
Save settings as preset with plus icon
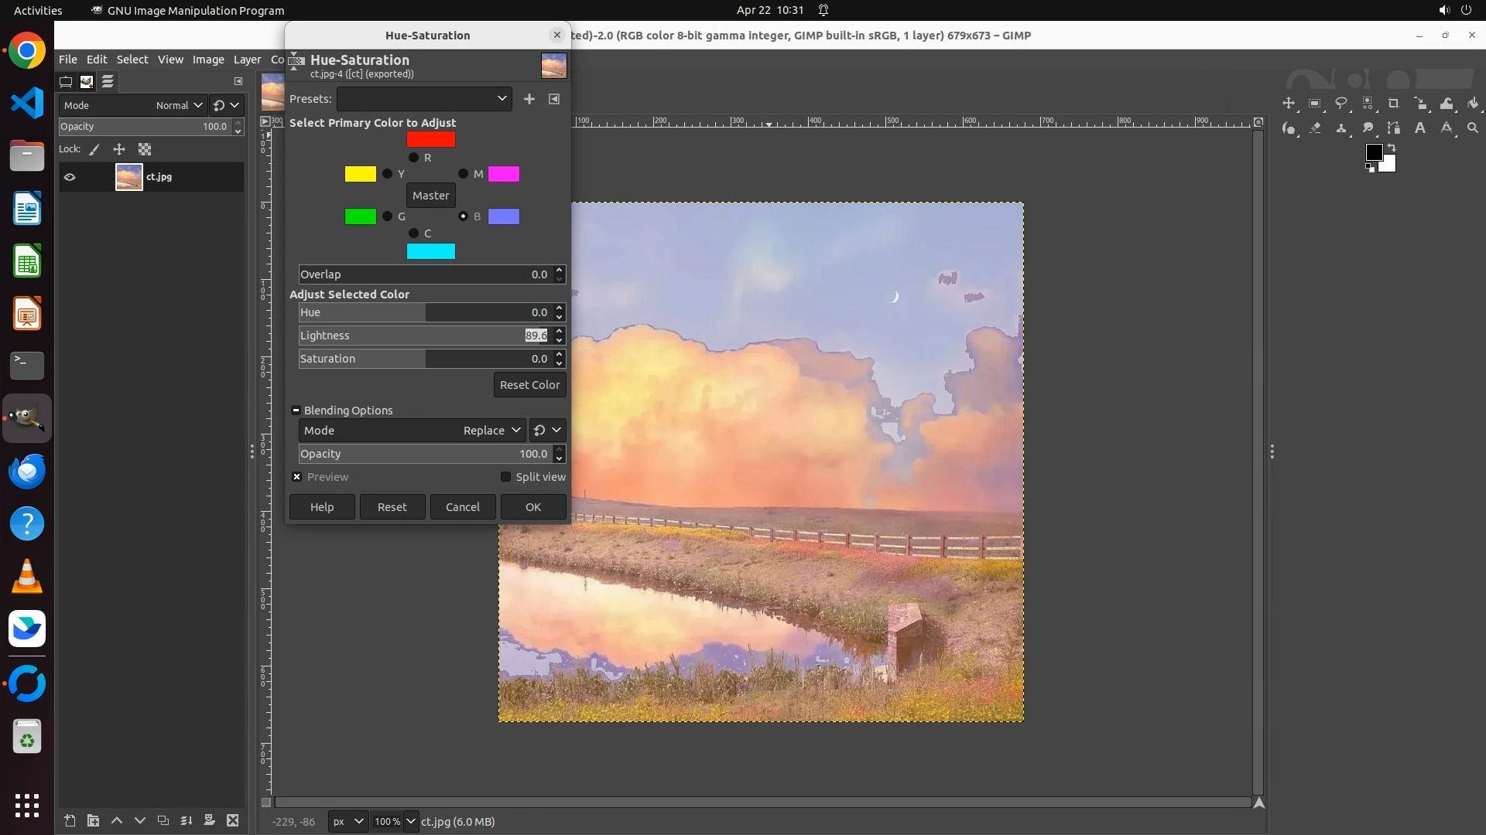pyautogui.click(x=529, y=99)
